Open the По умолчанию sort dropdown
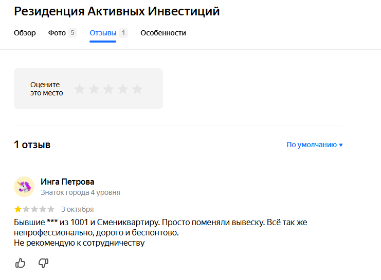The width and height of the screenshot is (381, 280). pos(314,145)
